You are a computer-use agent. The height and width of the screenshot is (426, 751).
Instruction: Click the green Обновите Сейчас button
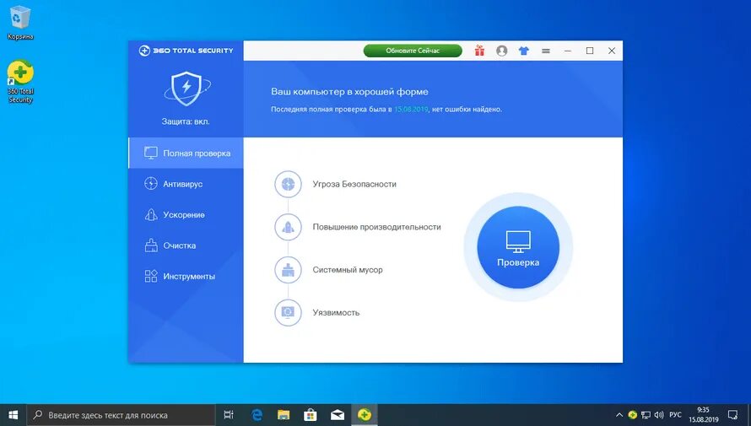413,51
